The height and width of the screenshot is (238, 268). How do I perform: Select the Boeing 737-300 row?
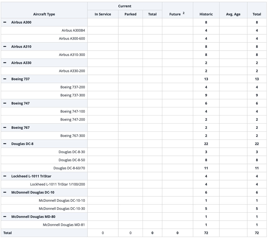(x=134, y=95)
